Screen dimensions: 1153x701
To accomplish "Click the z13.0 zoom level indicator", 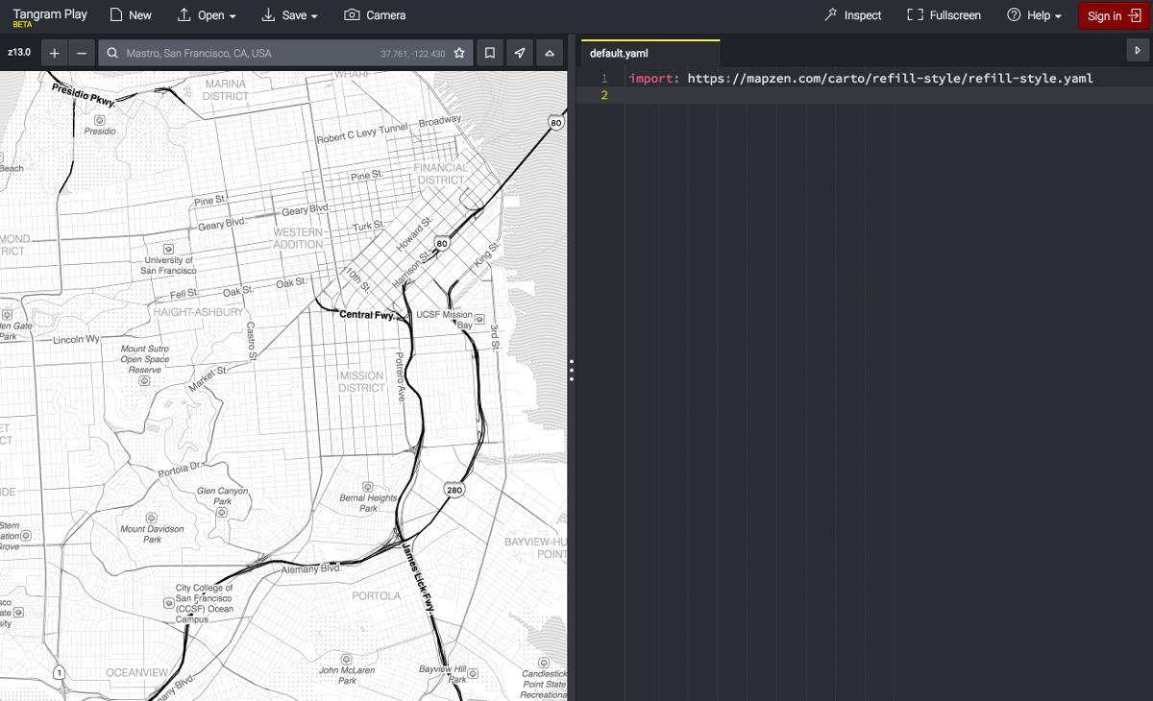I will pos(19,53).
